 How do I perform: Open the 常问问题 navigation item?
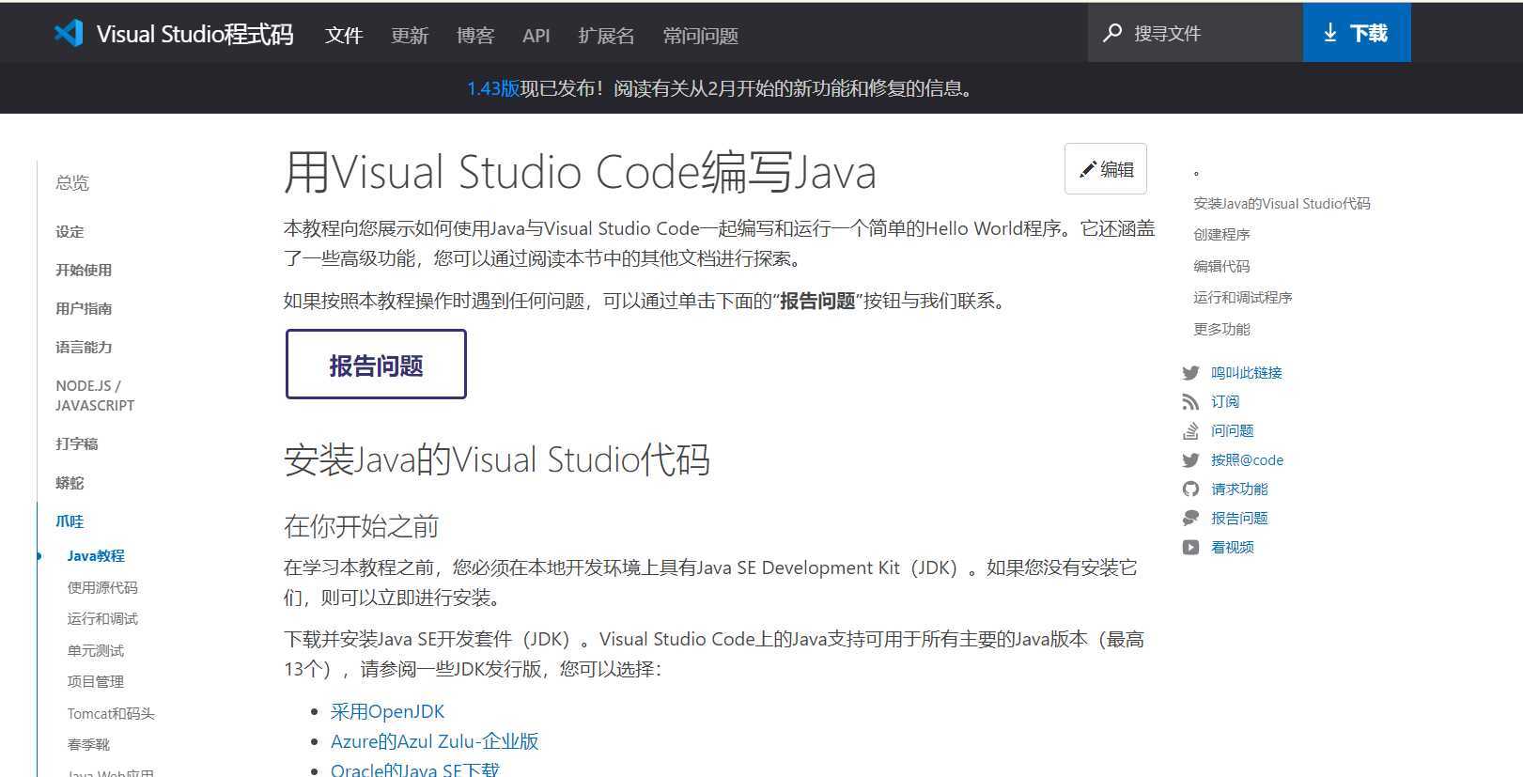701,36
